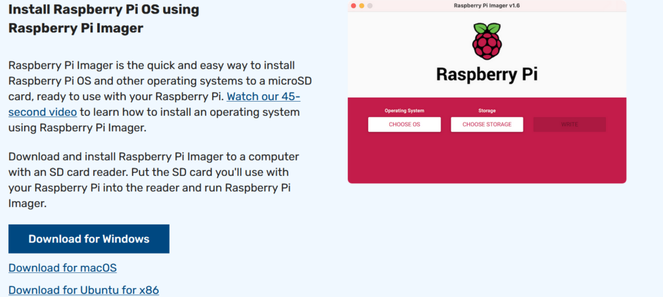Click the Raspberry Pi raspberry logo
Image resolution: width=663 pixels, height=297 pixels.
point(486,41)
